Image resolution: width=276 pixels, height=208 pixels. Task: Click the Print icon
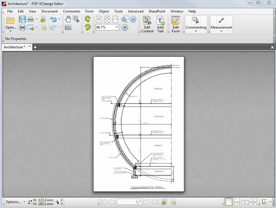tap(22, 28)
